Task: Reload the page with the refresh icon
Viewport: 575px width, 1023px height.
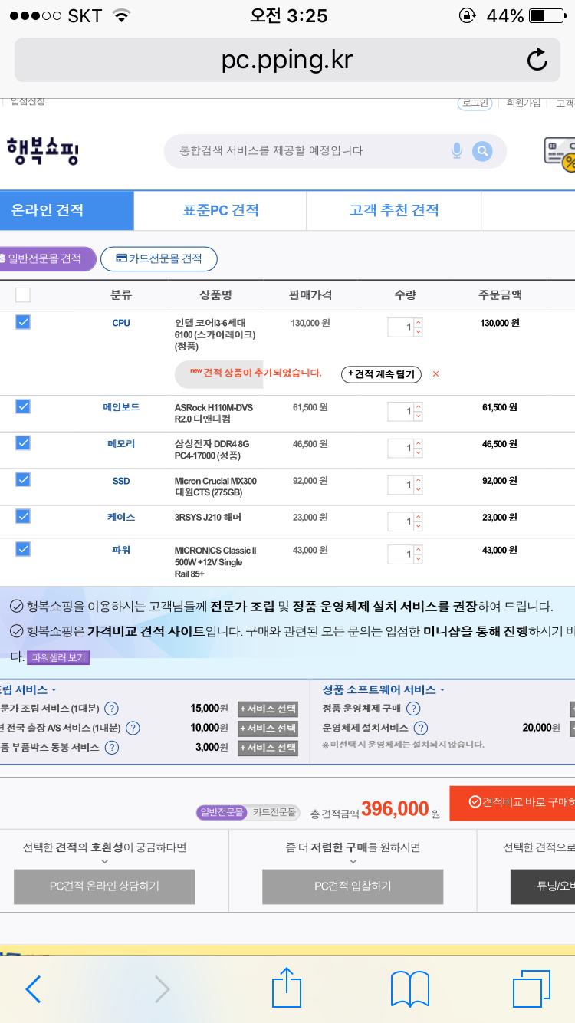Action: 537,60
